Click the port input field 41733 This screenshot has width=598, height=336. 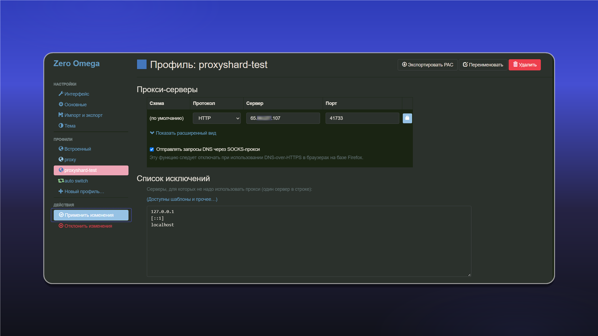362,118
